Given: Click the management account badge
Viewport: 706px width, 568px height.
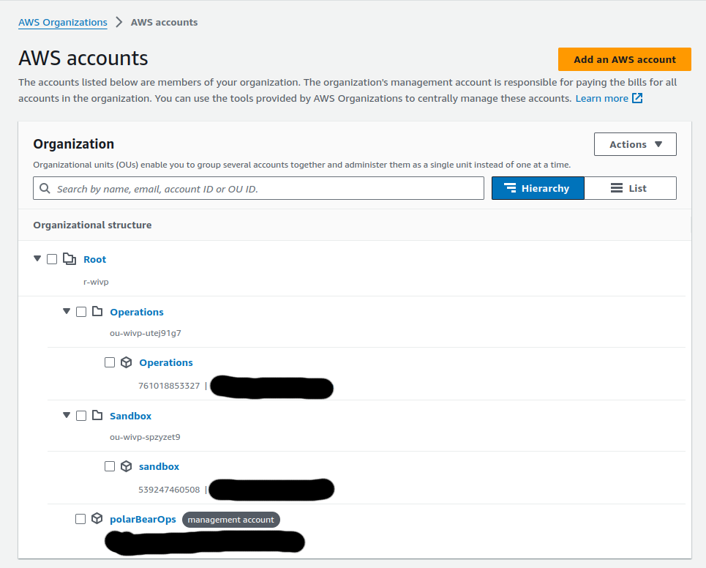Looking at the screenshot, I should (x=231, y=520).
